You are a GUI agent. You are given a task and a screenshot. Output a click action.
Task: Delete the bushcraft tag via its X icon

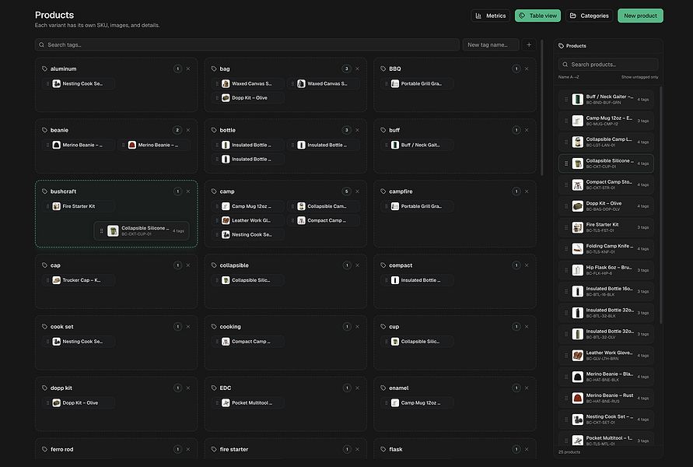click(x=188, y=191)
